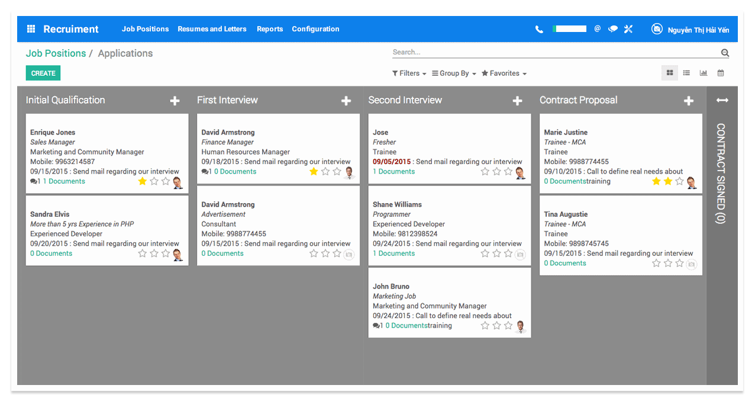
Task: Open settings with the tools icon
Action: 628,28
